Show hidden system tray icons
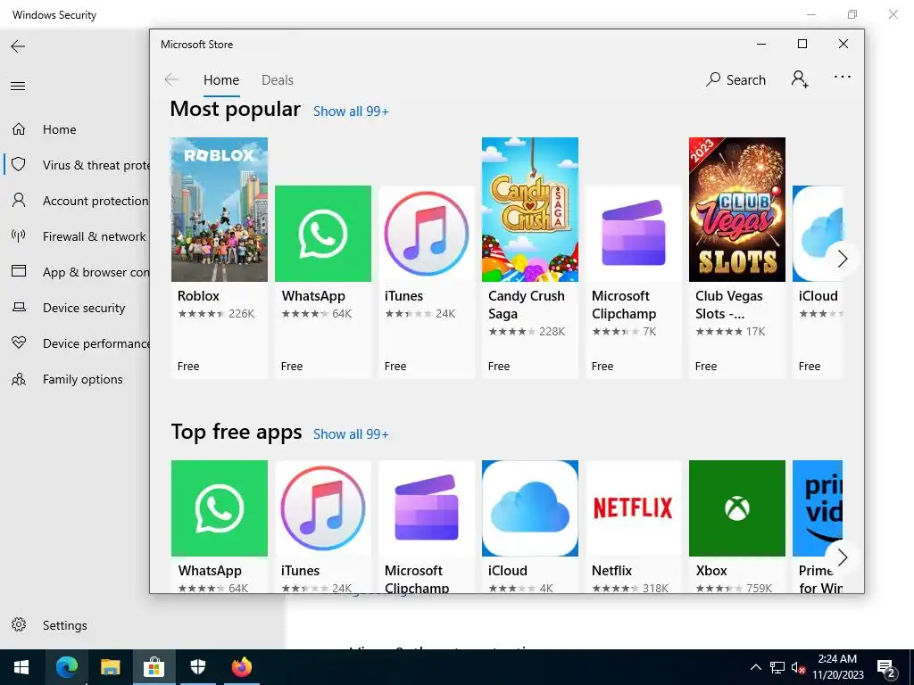Screen dimensions: 914x685 point(755,667)
